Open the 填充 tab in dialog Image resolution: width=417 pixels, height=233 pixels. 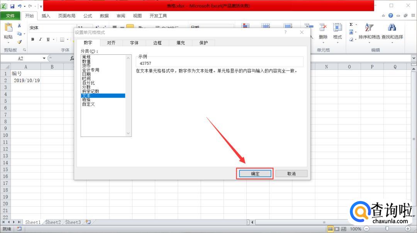[x=181, y=43]
